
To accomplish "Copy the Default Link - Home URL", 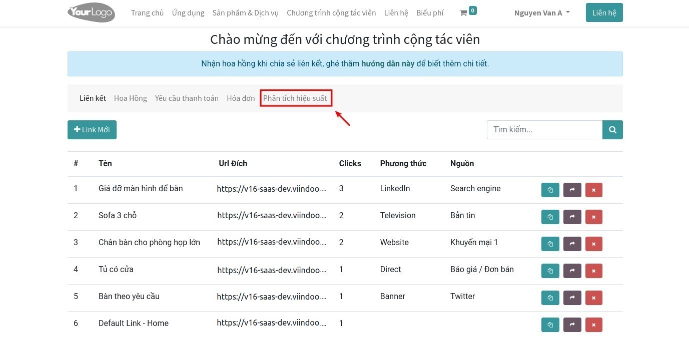I will [x=550, y=325].
